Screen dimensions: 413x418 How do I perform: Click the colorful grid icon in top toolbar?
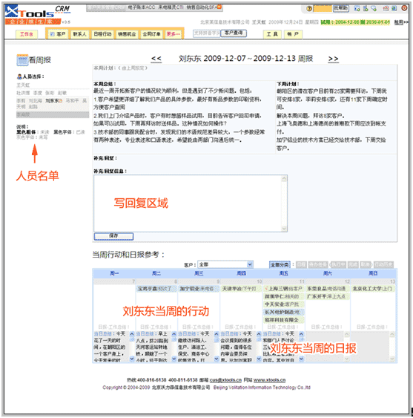(x=386, y=8)
